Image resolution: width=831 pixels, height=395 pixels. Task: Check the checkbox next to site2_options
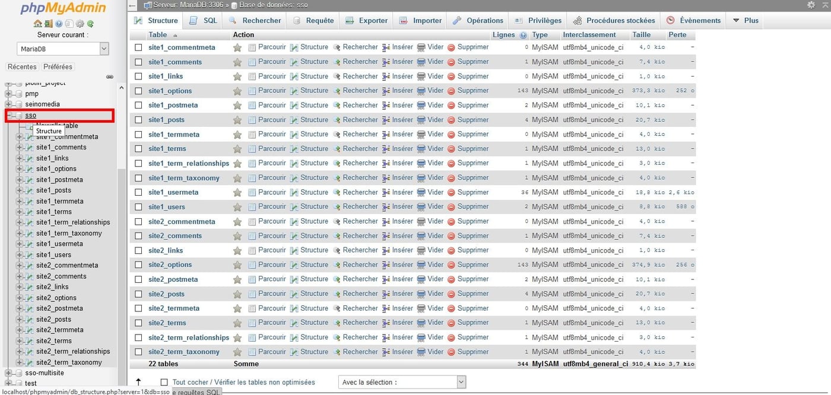tap(138, 265)
